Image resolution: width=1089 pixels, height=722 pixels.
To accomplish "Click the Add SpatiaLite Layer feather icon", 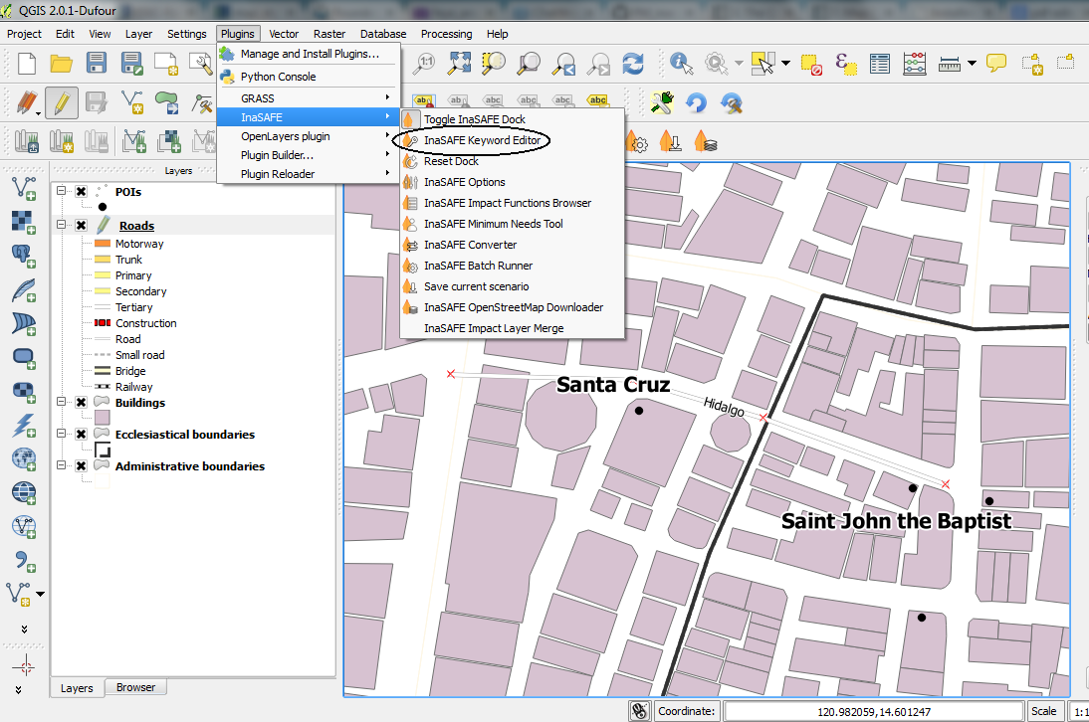I will 24,289.
